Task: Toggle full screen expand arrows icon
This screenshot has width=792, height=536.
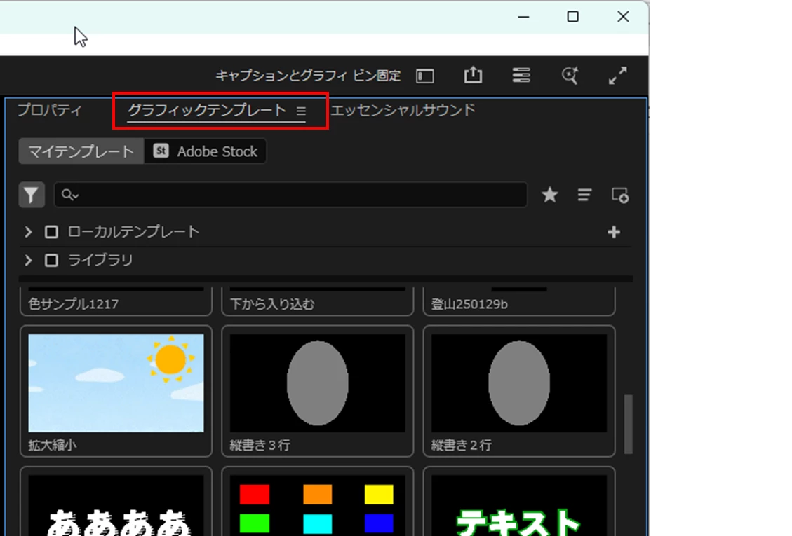Action: click(x=618, y=75)
